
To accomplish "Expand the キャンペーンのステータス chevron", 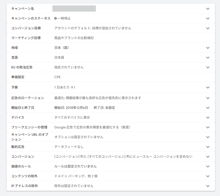I will point(208,18).
